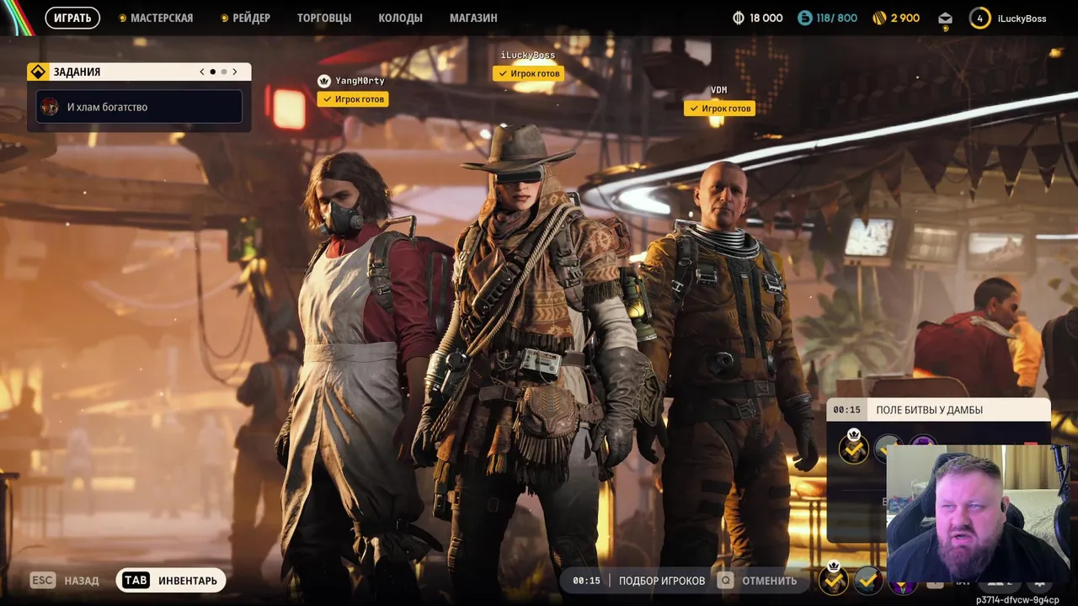The height and width of the screenshot is (606, 1078).
Task: Click the leader squad avatar in the bottom bar
Action: point(834,579)
